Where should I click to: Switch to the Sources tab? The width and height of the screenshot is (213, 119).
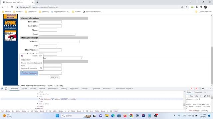pos(33,89)
